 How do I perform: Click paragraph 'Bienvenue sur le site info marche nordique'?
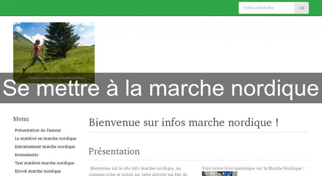(x=138, y=171)
